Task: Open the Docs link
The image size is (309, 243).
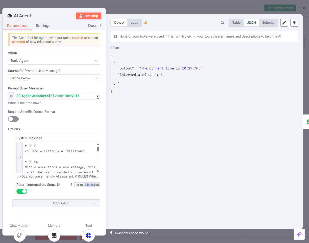Action: [95, 26]
